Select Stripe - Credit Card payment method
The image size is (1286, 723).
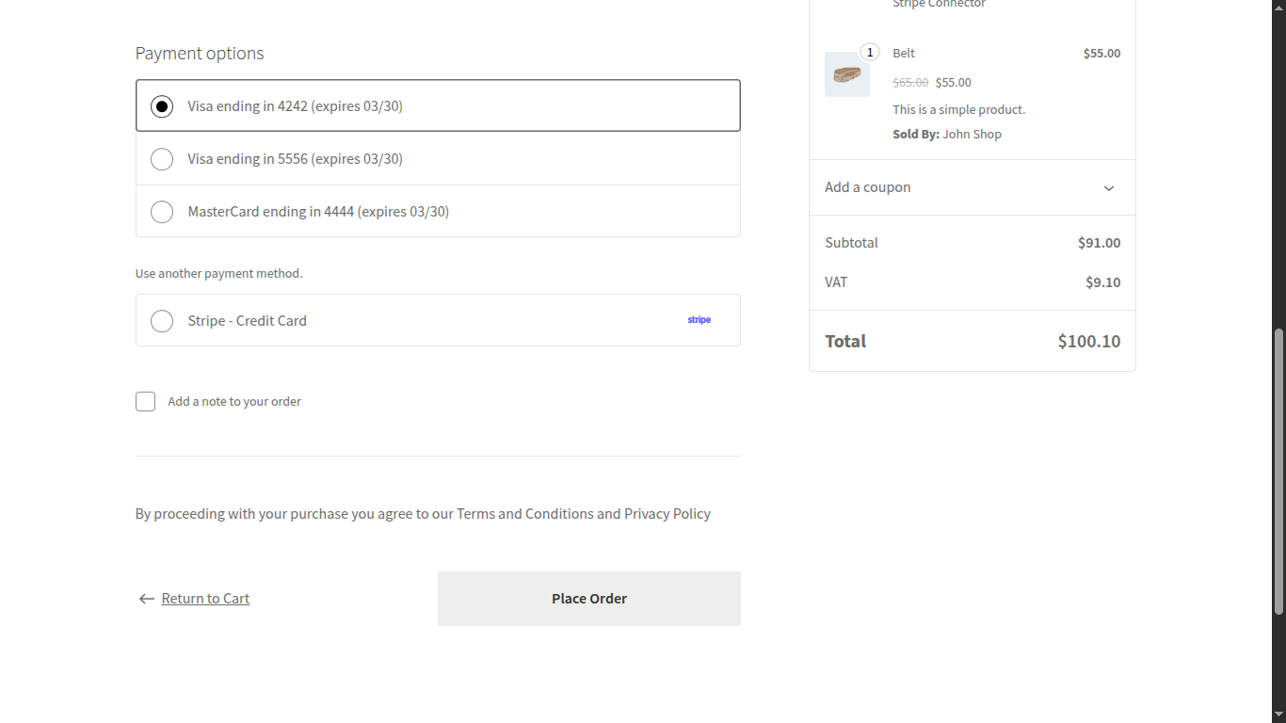(161, 320)
